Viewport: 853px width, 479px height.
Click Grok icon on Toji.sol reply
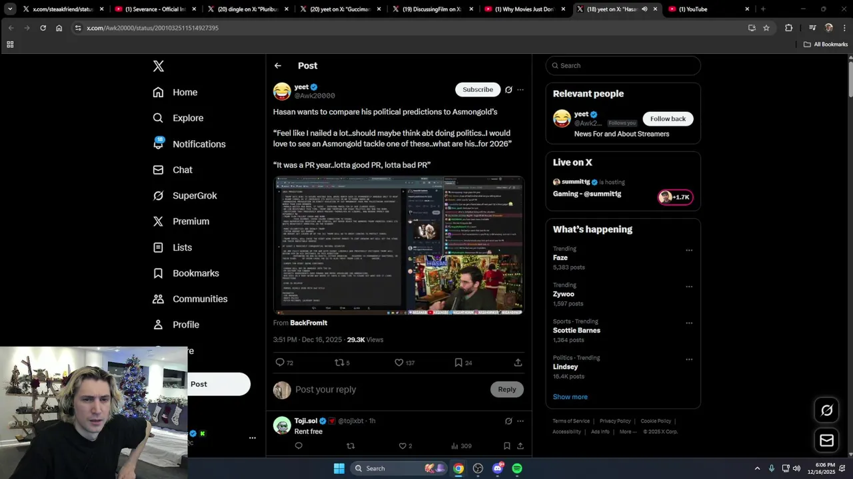508,421
